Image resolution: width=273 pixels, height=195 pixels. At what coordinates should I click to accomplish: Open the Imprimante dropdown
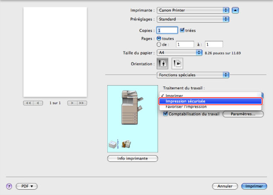pyautogui.click(x=193, y=10)
